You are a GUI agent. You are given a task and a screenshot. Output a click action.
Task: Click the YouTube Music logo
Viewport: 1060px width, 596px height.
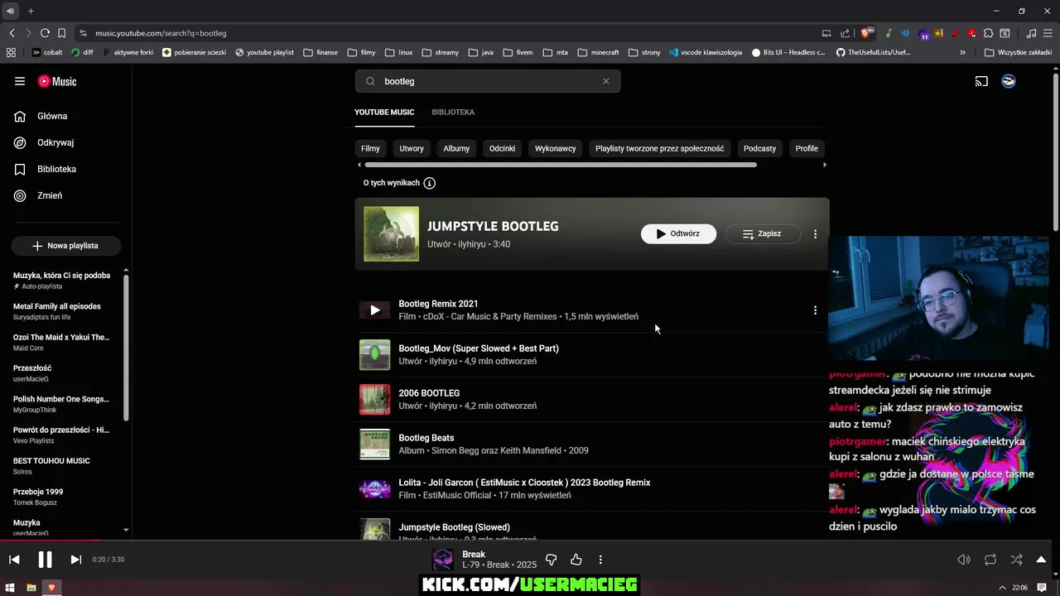[57, 81]
